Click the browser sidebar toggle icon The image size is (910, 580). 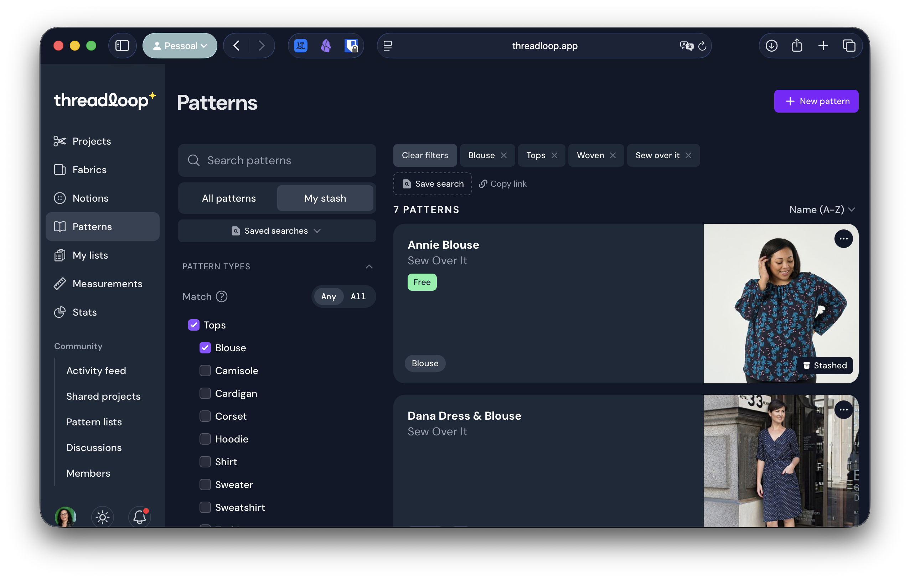point(122,46)
